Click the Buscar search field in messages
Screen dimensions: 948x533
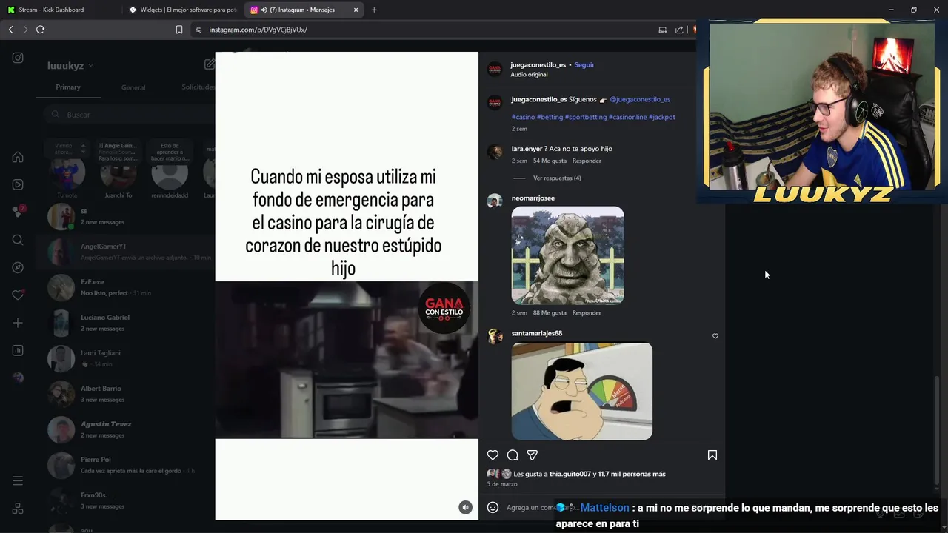point(130,115)
